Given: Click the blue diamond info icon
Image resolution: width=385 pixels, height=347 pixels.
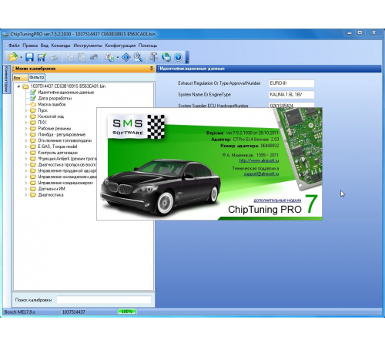Looking at the screenshot, I should coord(126,57).
